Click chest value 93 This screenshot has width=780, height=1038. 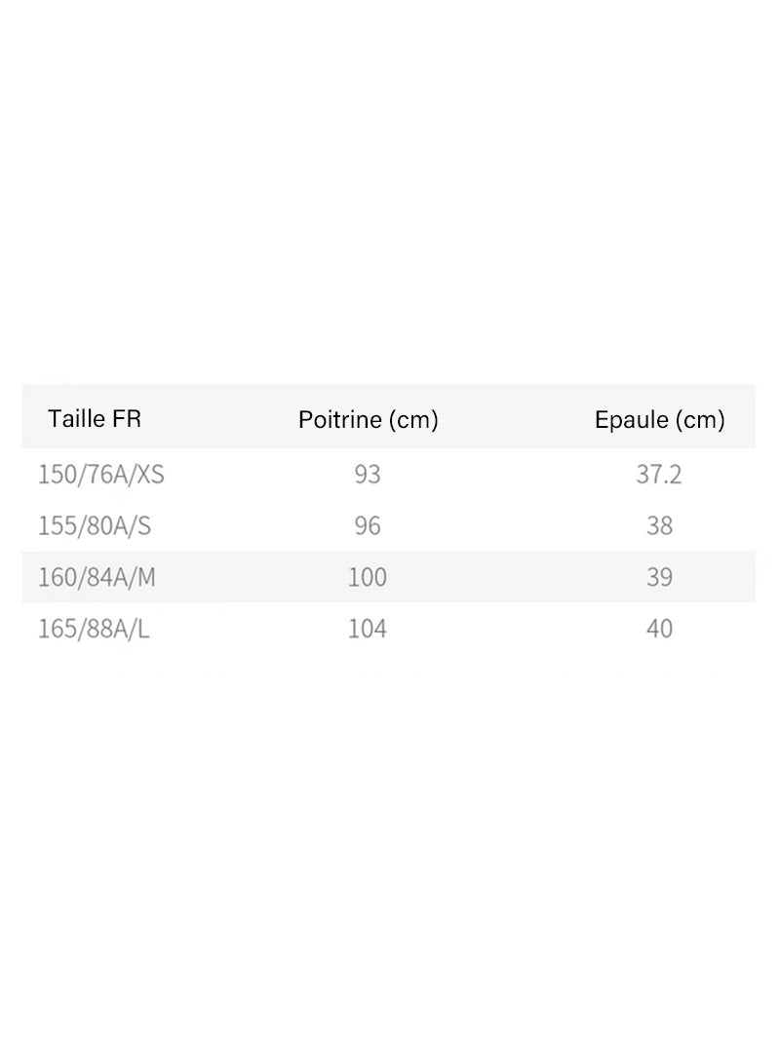368,475
